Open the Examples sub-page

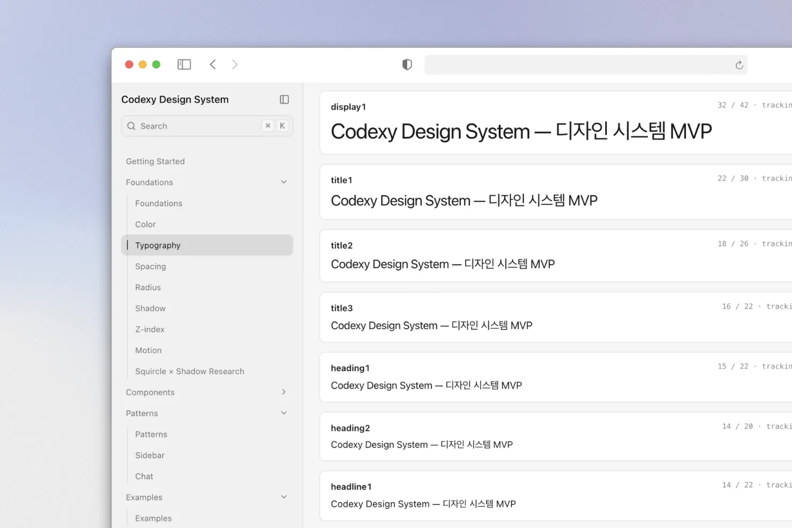[x=153, y=518]
